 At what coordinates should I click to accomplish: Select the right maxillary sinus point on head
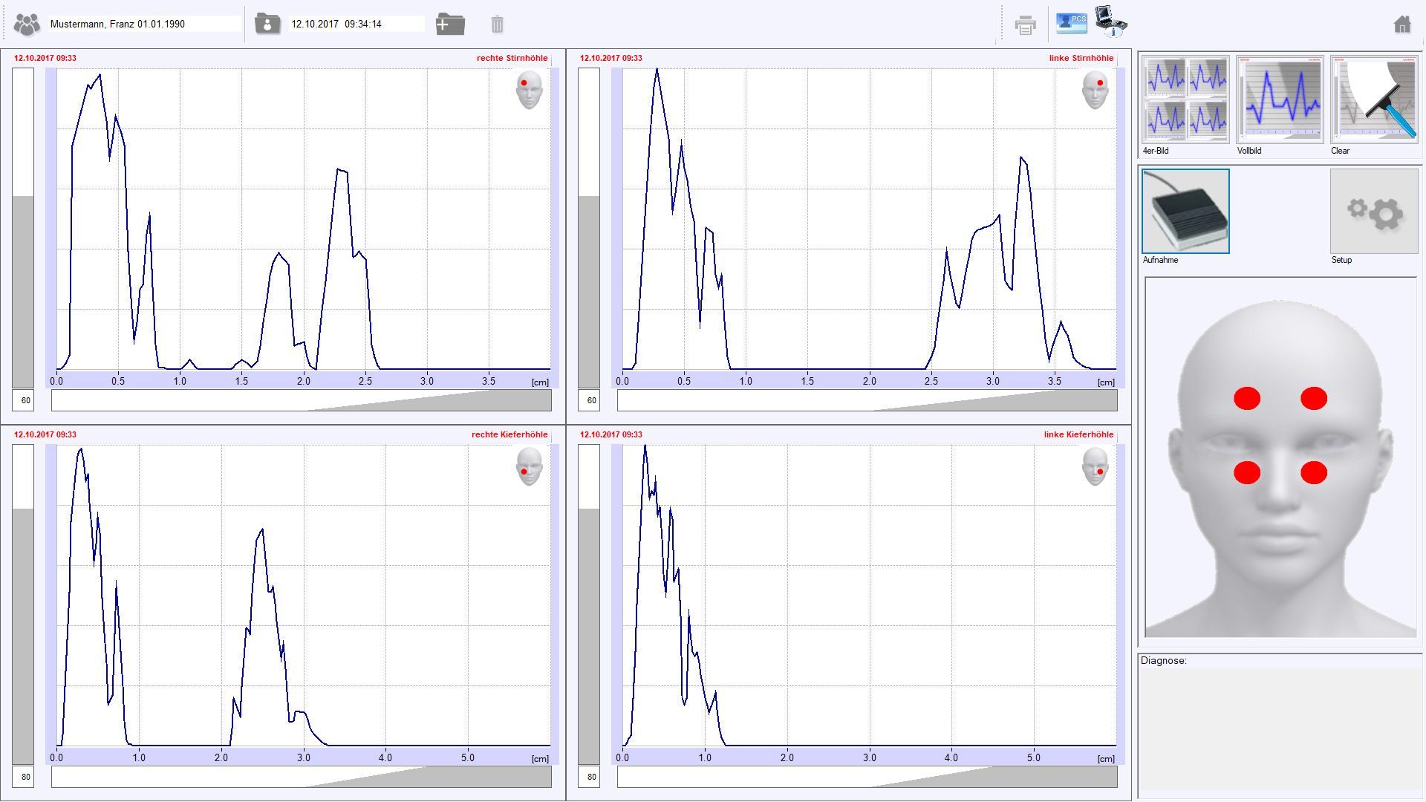click(1247, 472)
